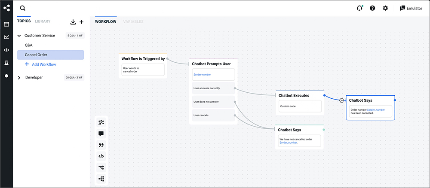Click the green output port of lower Chatbot Says

pyautogui.click(x=324, y=130)
